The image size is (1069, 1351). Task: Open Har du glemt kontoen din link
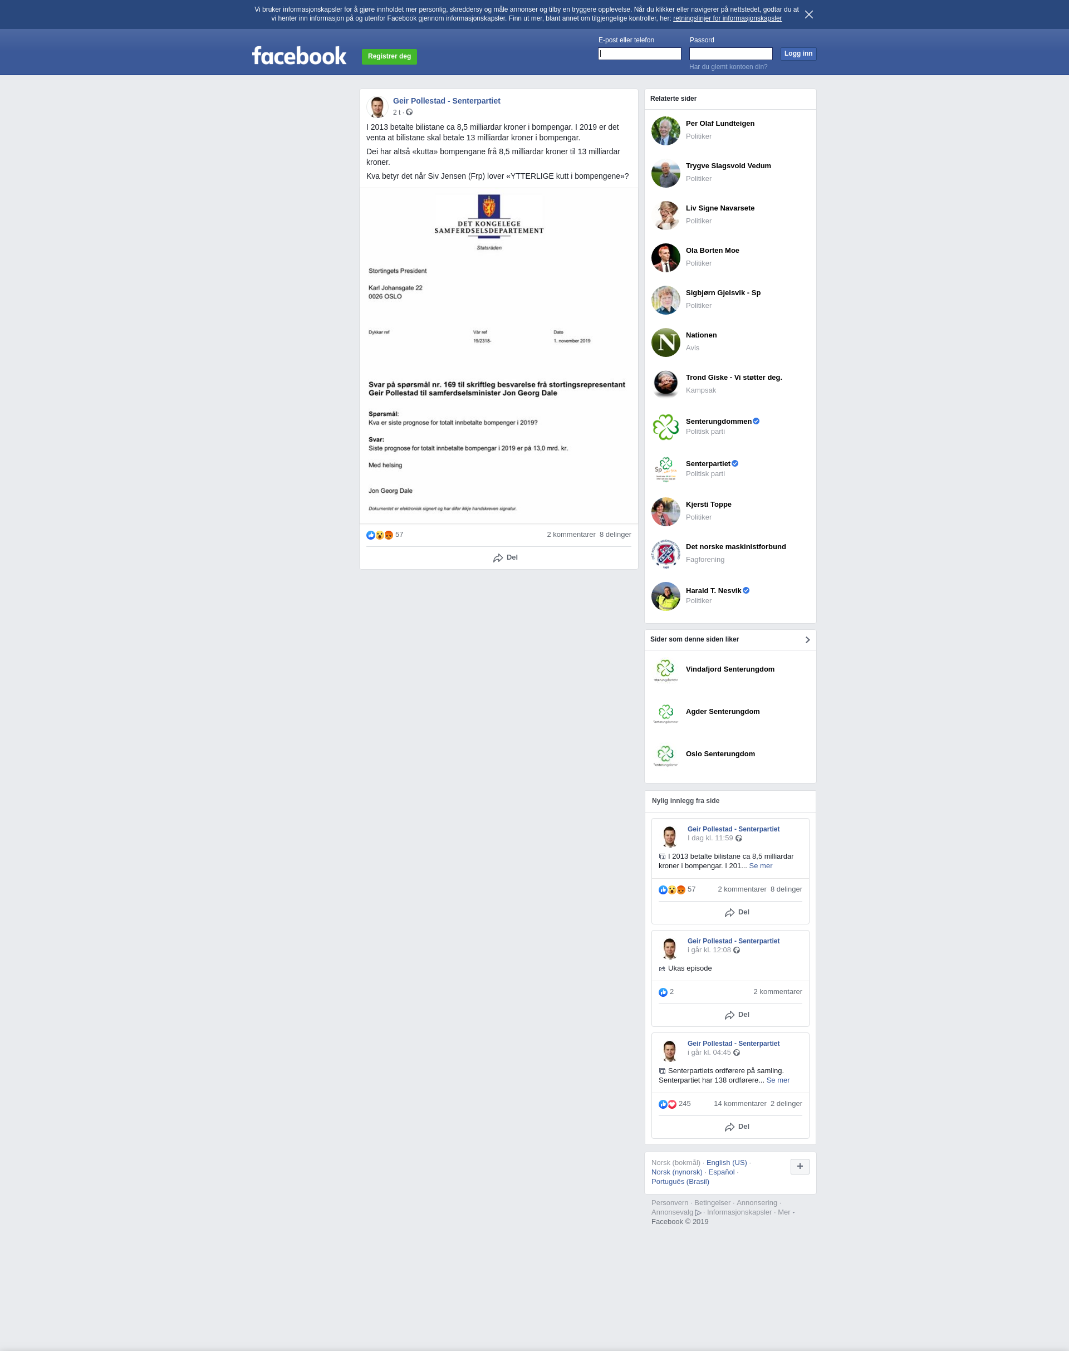point(728,67)
